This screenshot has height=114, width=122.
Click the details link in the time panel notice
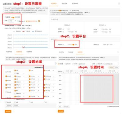tap(102, 57)
